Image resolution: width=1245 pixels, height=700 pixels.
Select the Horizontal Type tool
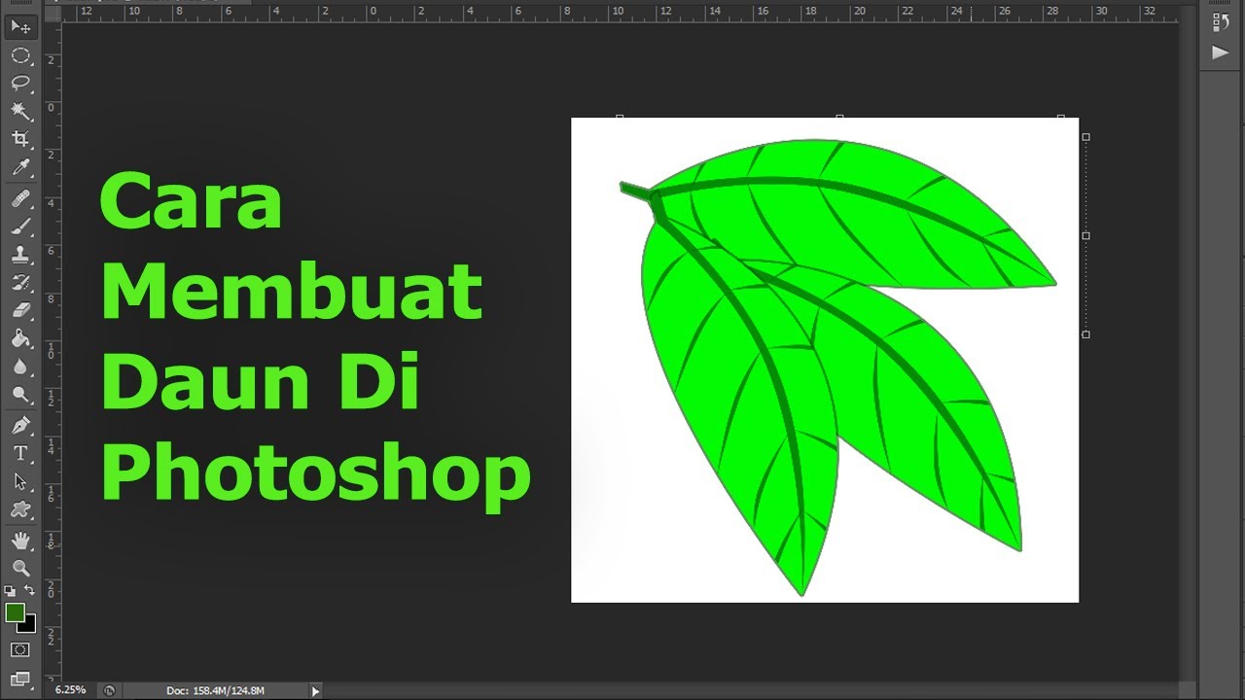click(20, 454)
